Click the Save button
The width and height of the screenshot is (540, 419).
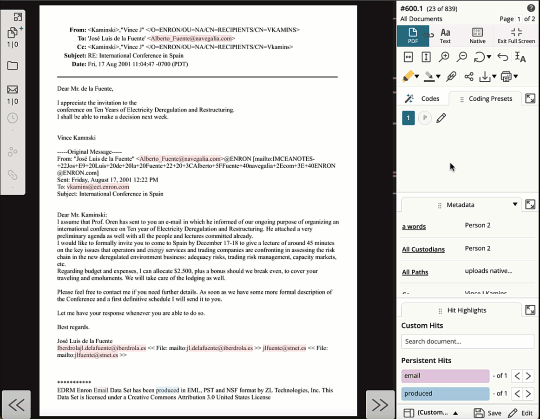(x=487, y=413)
